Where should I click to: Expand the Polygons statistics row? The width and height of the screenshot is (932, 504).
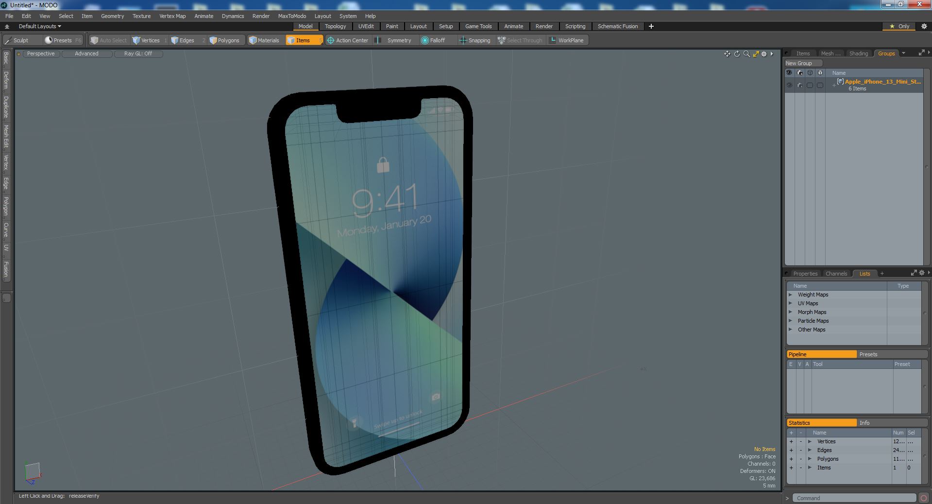[810, 459]
